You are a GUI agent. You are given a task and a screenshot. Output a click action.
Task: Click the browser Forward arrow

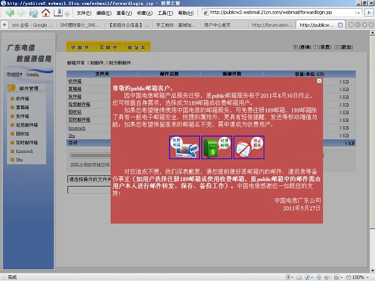tap(21, 12)
